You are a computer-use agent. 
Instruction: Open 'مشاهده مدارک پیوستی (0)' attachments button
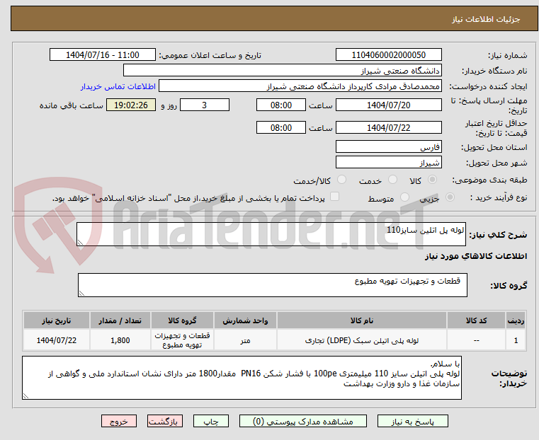click(x=303, y=421)
